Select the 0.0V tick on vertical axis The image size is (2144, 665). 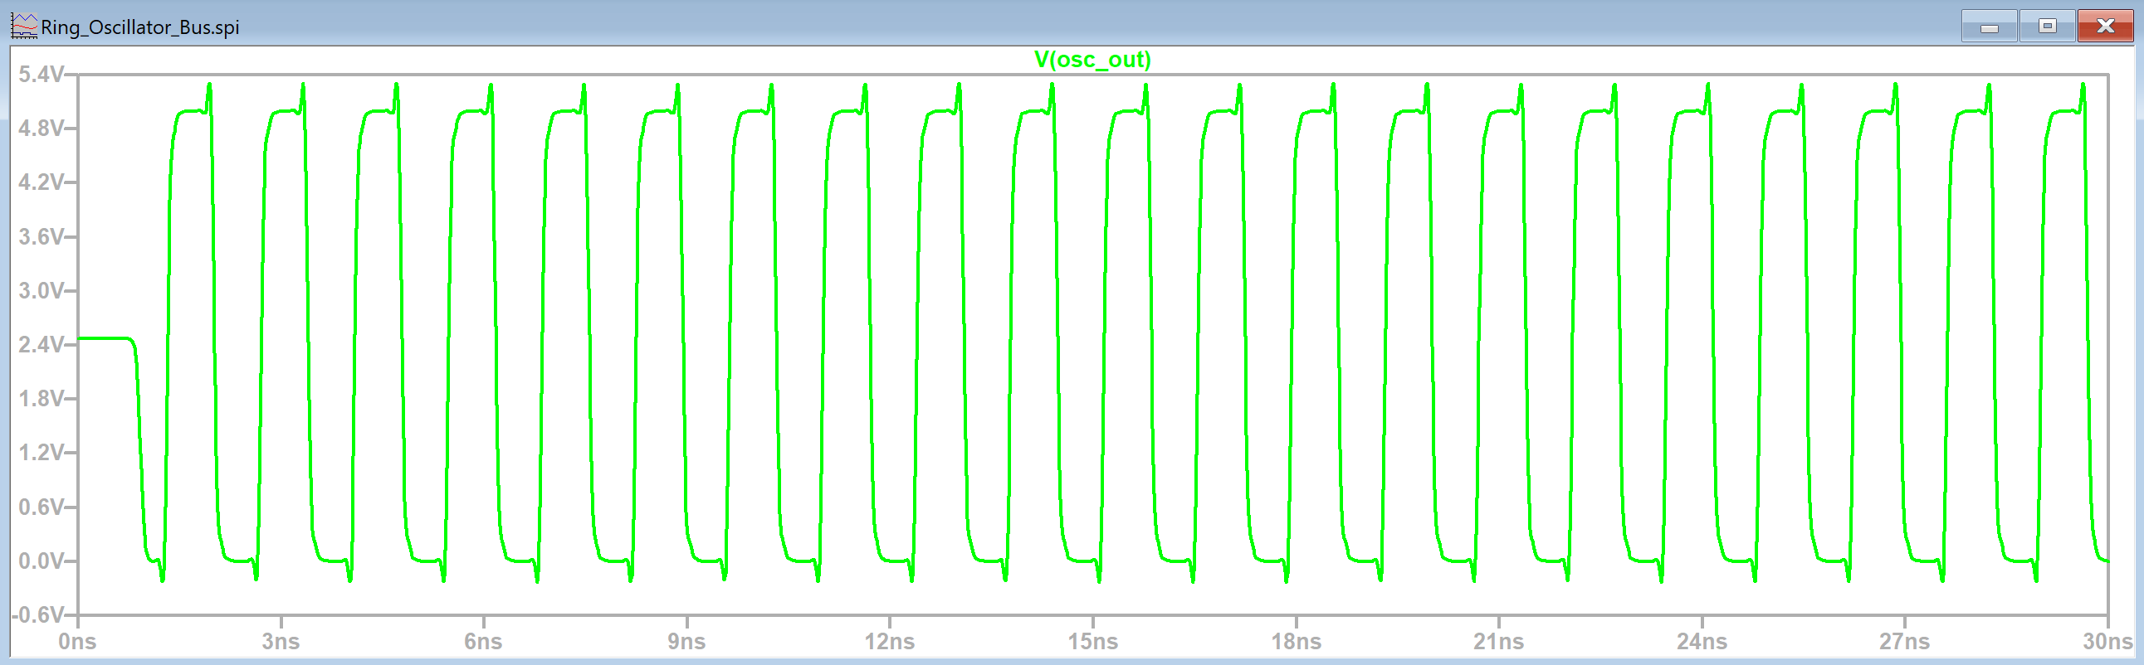(x=41, y=561)
